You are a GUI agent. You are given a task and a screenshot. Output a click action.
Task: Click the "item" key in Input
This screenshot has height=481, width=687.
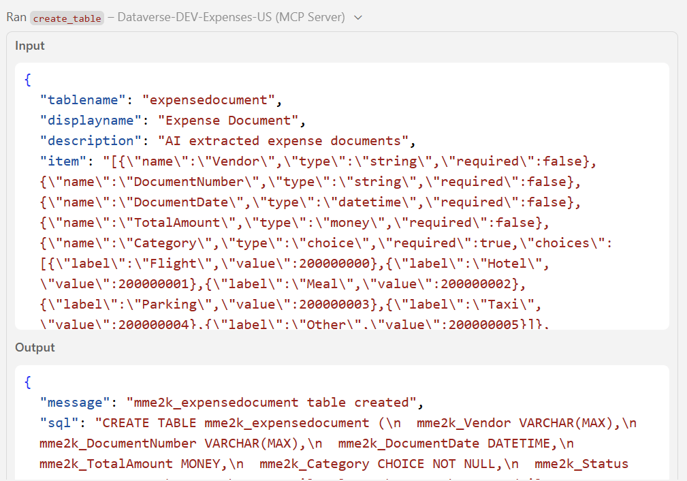click(63, 161)
